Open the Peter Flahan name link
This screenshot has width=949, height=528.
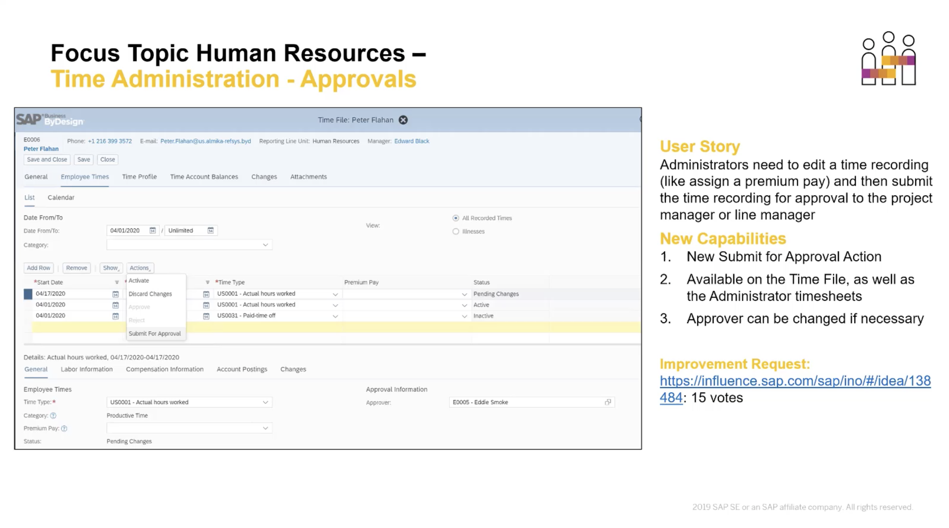pyautogui.click(x=41, y=149)
